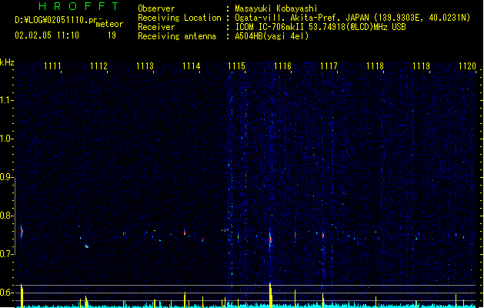Click the 1115 time marker
Screen dimensions: 484x308
(236, 66)
